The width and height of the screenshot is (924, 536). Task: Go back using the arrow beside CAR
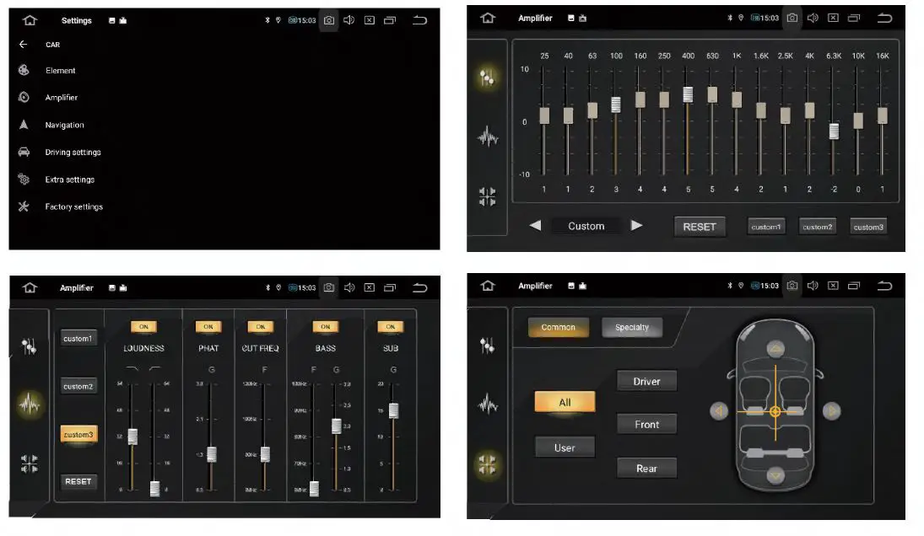23,45
